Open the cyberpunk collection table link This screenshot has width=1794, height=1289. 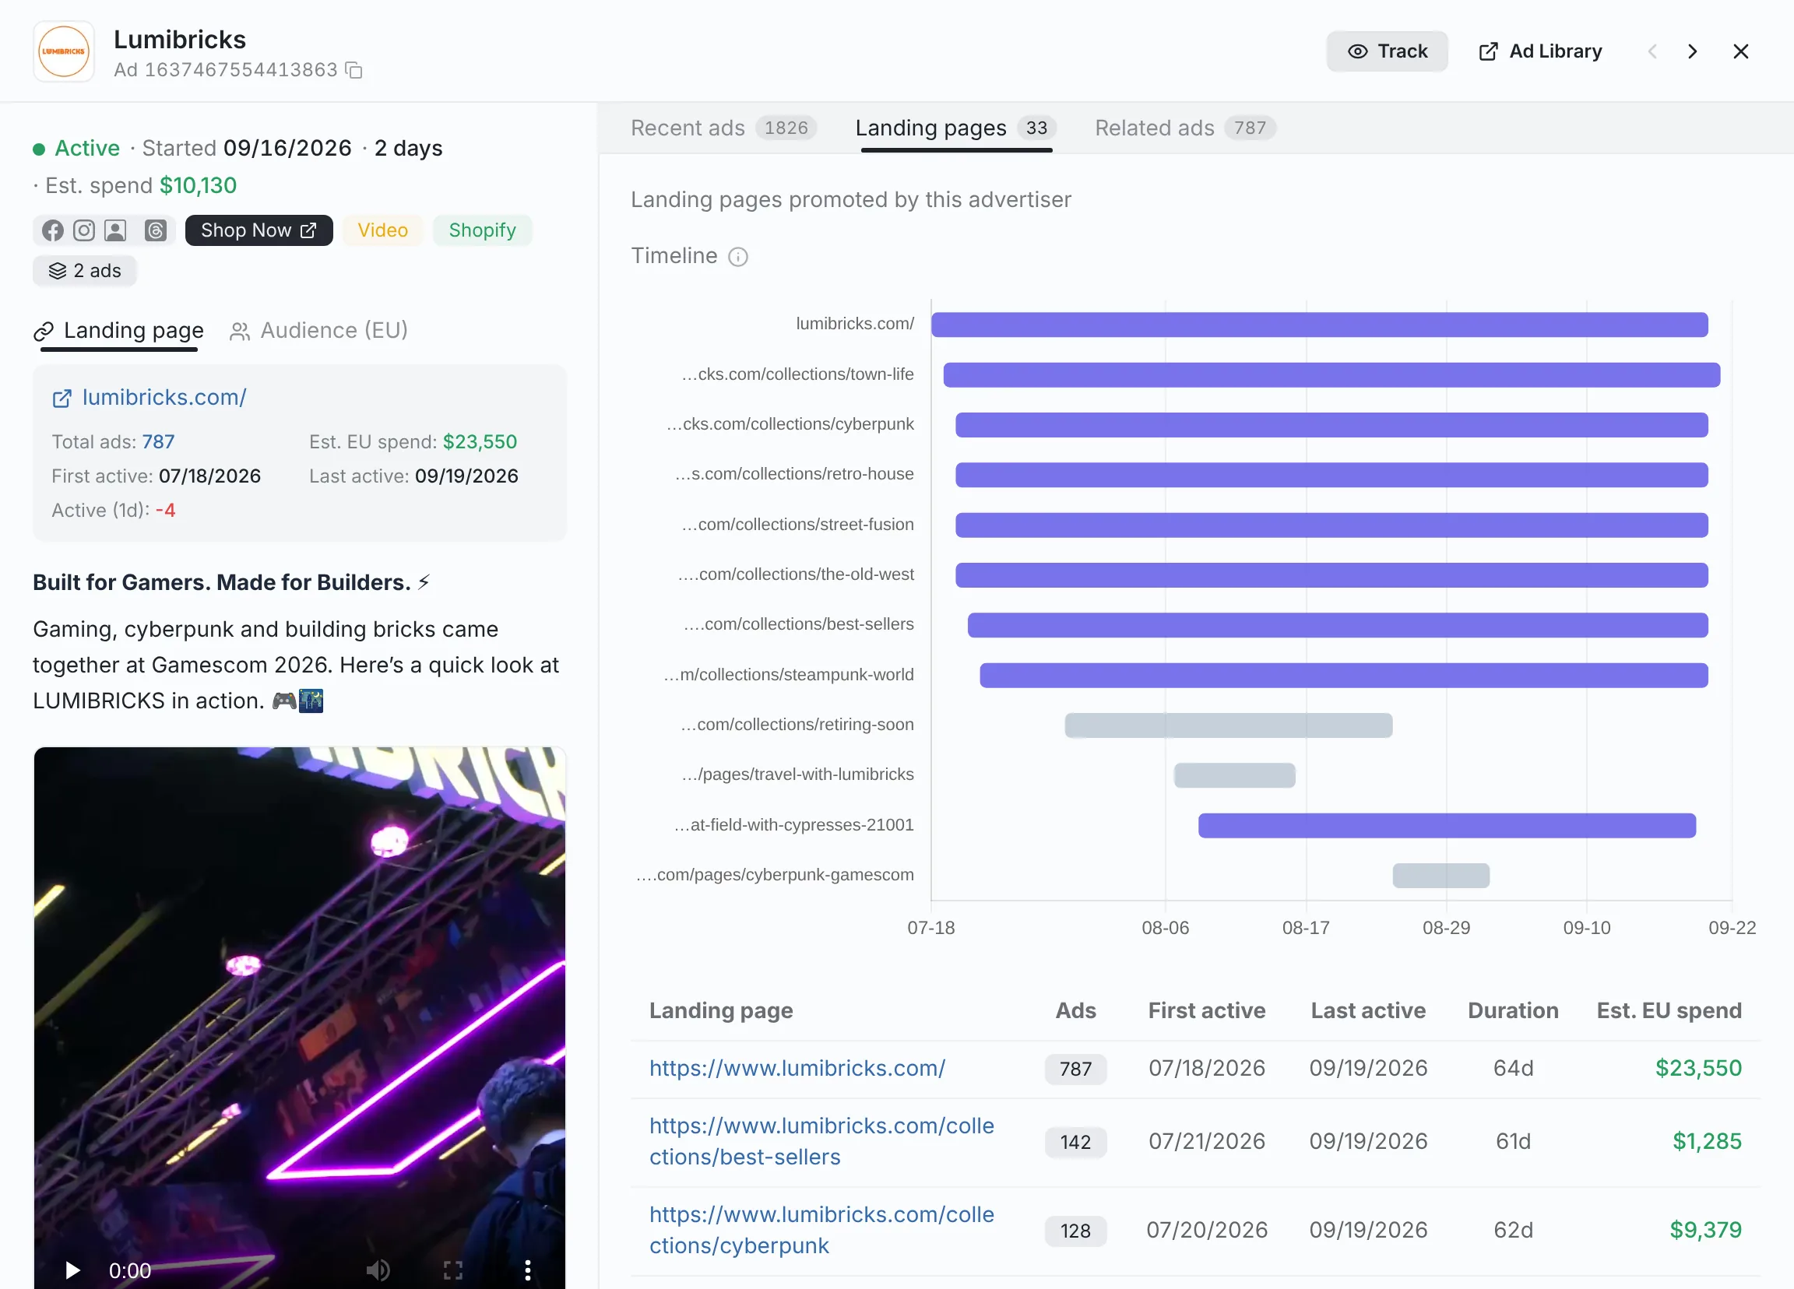pos(821,1230)
